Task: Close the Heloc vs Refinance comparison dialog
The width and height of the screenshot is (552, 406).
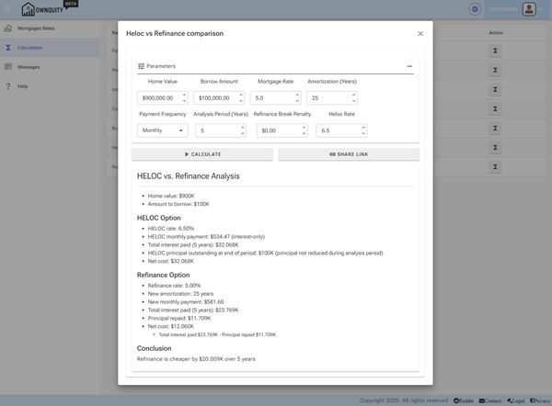Action: [x=420, y=34]
